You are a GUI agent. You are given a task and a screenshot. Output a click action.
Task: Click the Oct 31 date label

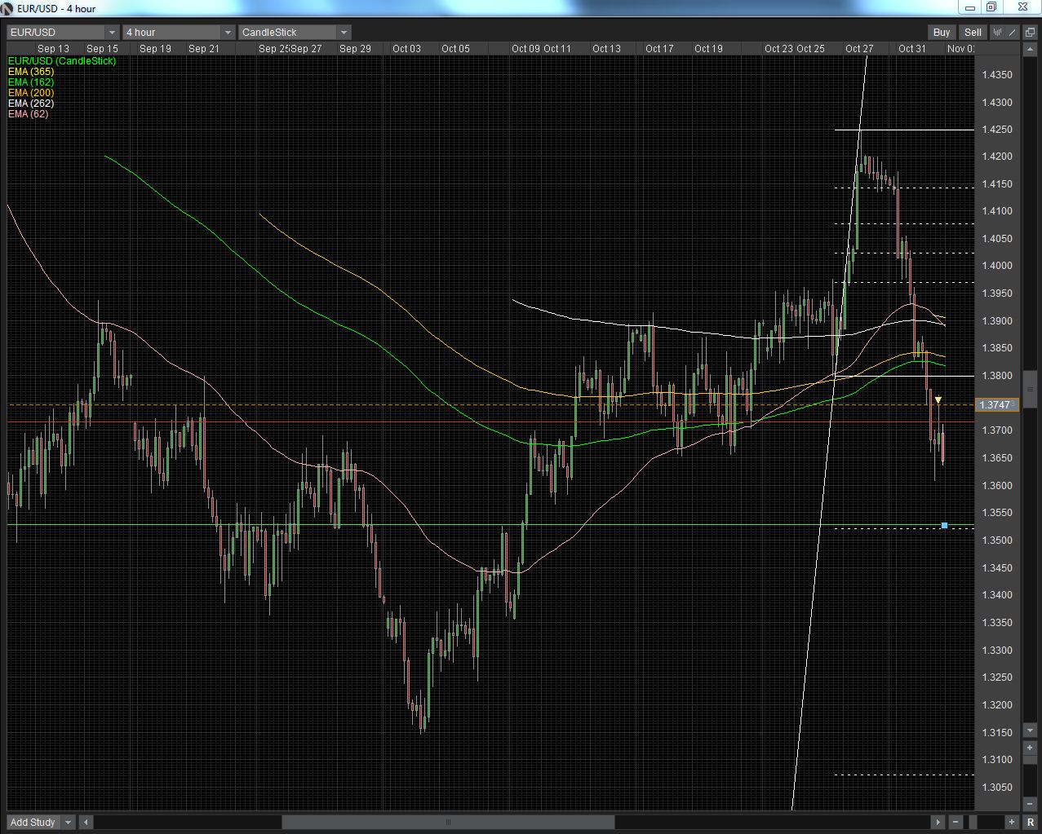click(912, 49)
